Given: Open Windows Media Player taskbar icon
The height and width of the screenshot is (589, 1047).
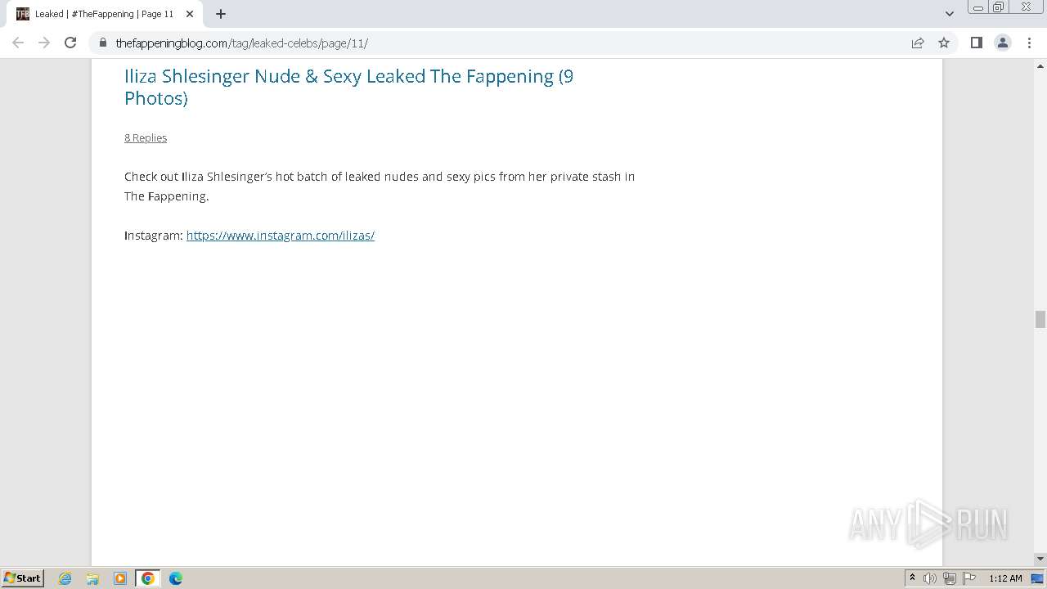Looking at the screenshot, I should [120, 578].
